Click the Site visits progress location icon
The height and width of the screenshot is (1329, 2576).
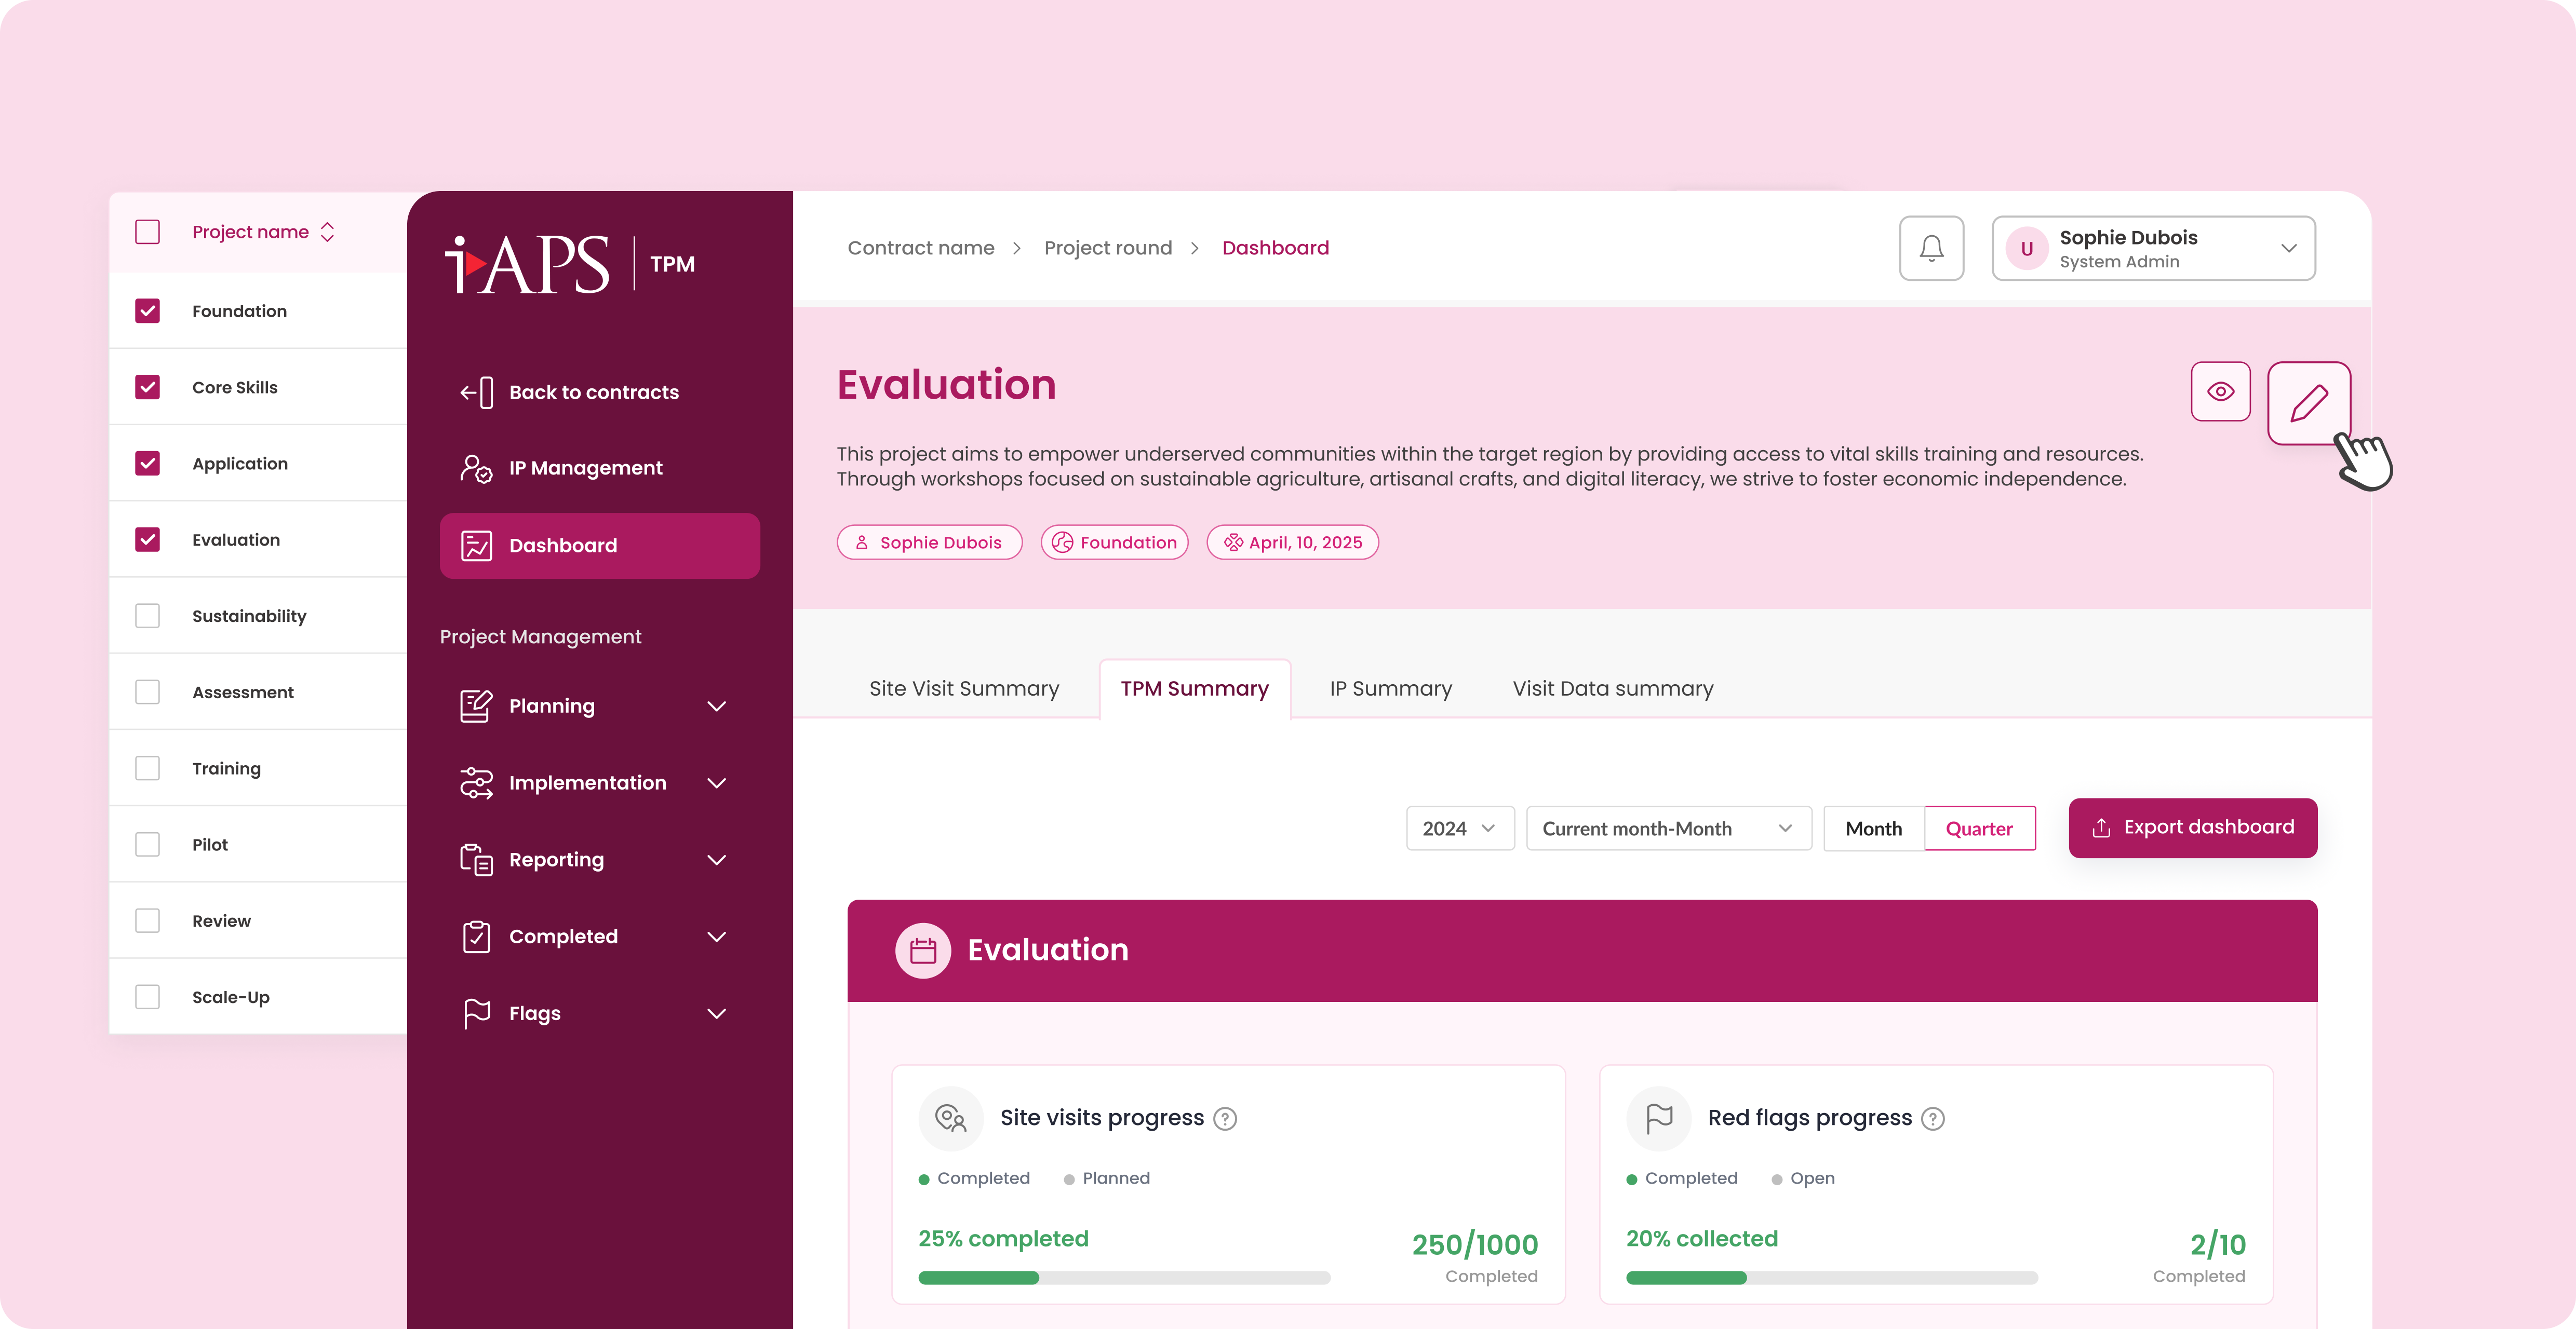click(950, 1118)
